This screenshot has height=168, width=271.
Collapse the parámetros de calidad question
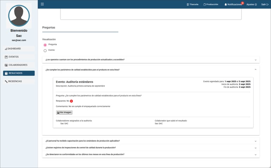(x=151, y=70)
